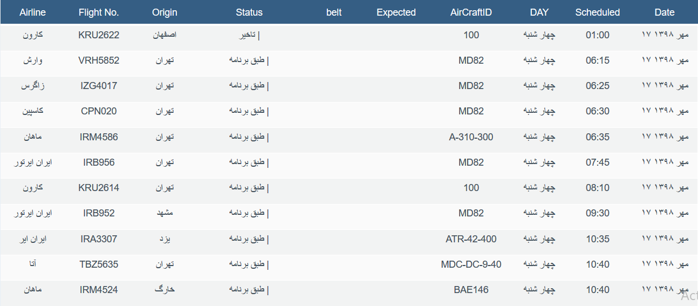The height and width of the screenshot is (306, 698).
Task: Select flight IZG4017 row entry
Action: 99,86
